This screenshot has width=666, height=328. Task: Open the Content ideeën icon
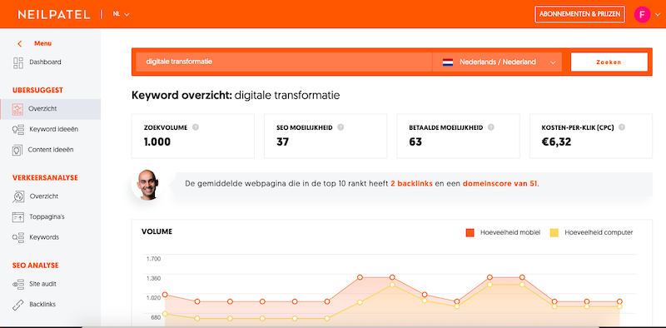click(x=17, y=150)
